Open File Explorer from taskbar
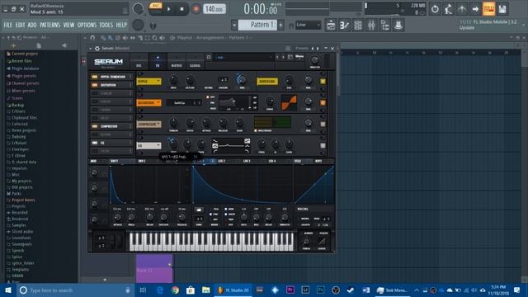 coord(206,290)
